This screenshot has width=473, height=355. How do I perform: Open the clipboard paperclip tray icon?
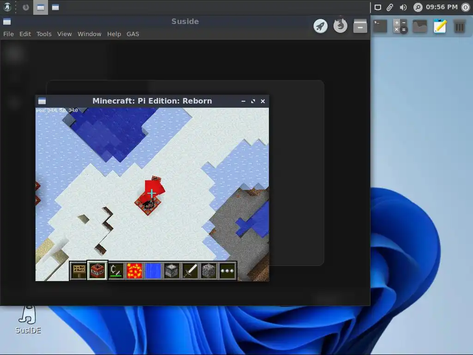(x=390, y=7)
